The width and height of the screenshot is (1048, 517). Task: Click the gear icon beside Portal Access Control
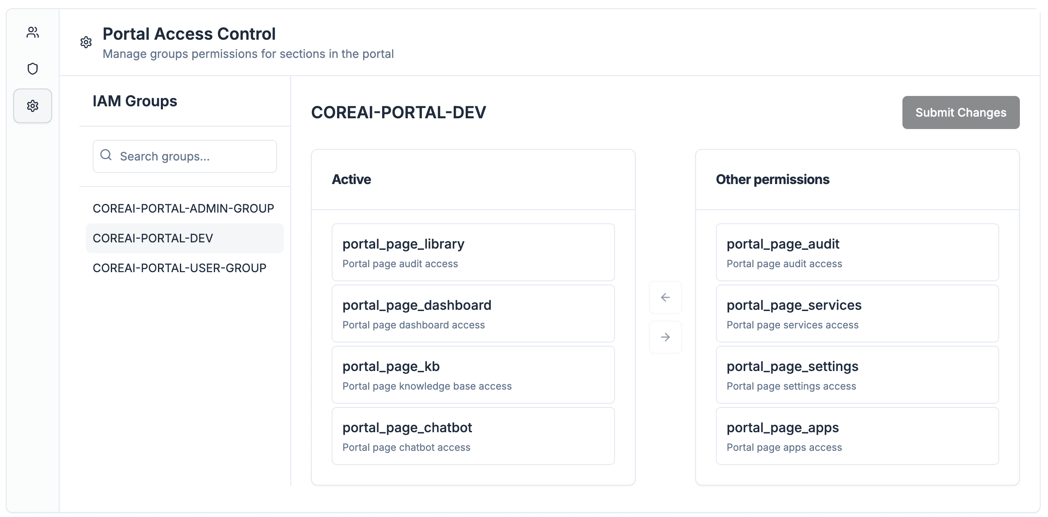pyautogui.click(x=86, y=42)
